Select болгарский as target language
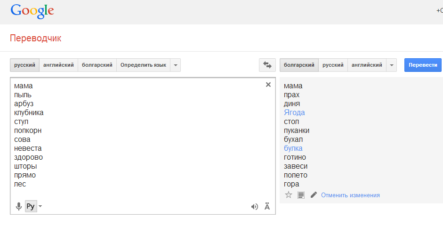 pos(299,65)
